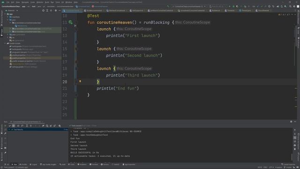
Task: Open the Refactor menu
Action: 40,2
